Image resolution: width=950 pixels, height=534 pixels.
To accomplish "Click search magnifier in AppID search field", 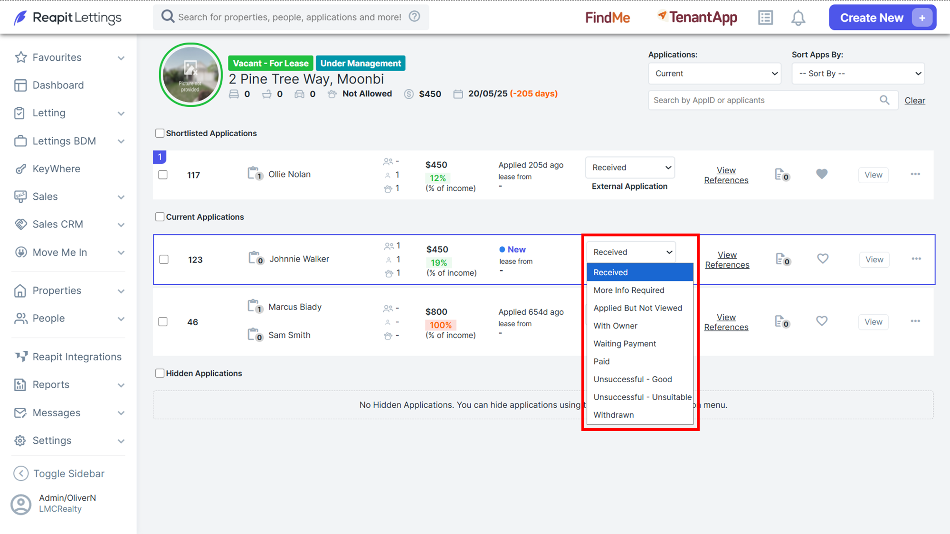I will (x=884, y=100).
